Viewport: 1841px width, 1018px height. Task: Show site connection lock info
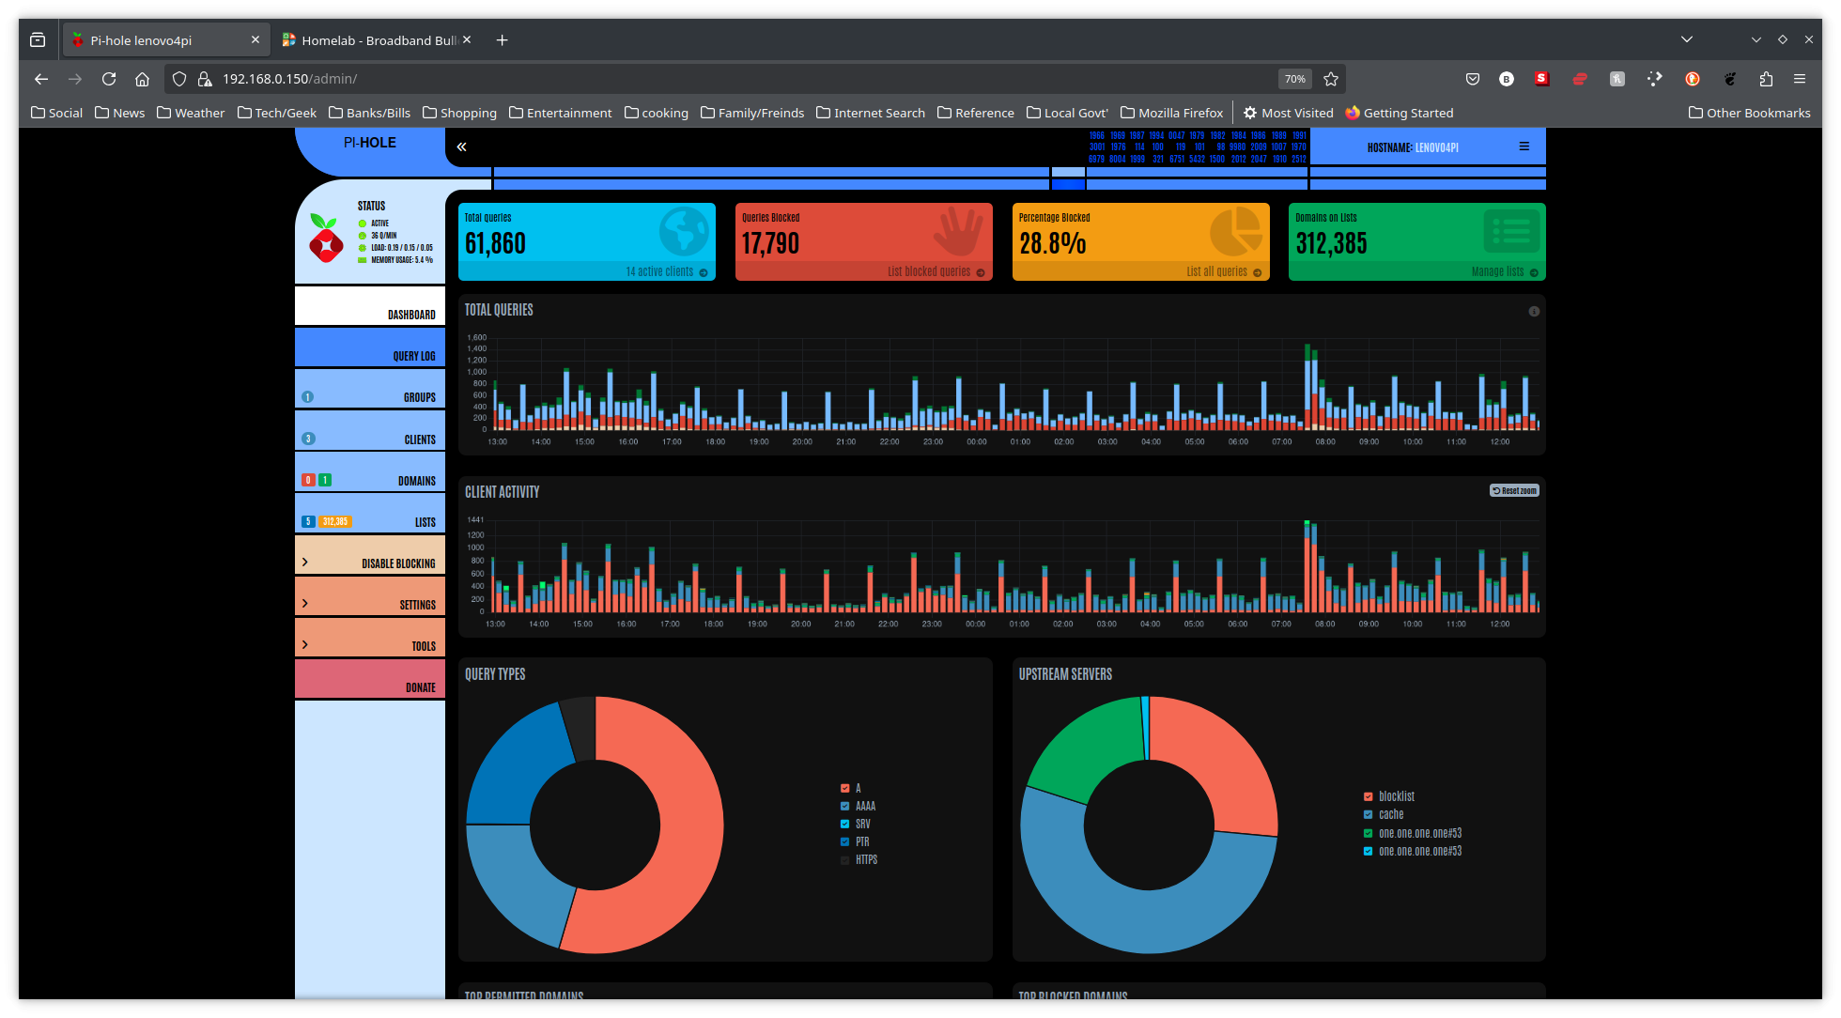205,79
